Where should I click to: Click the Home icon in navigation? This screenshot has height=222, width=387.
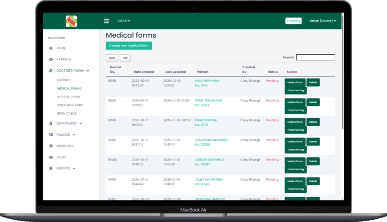click(x=51, y=48)
